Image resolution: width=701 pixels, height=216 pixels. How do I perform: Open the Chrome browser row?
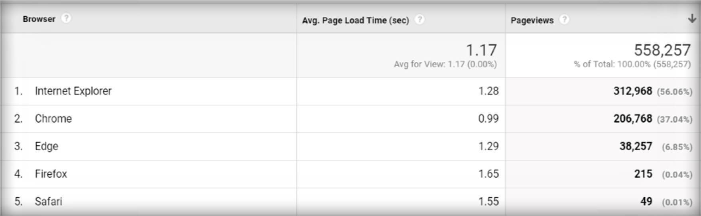click(53, 119)
